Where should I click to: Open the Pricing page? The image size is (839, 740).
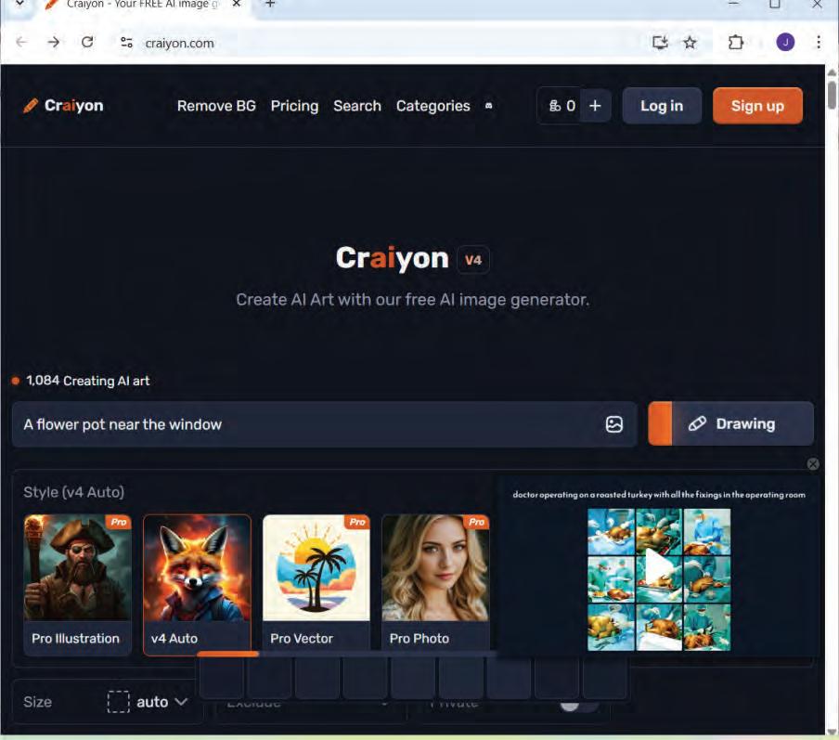[x=294, y=106]
